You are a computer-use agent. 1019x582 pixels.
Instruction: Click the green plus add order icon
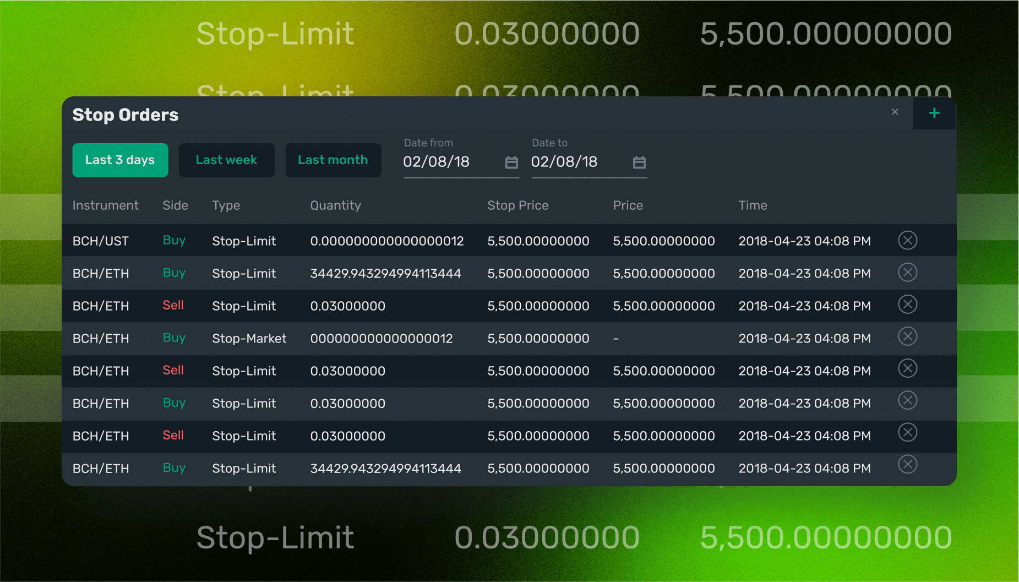pos(934,113)
